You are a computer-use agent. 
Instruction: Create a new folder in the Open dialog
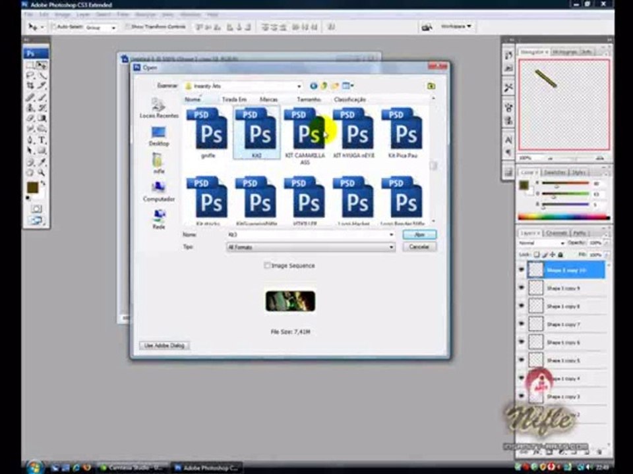coord(335,86)
